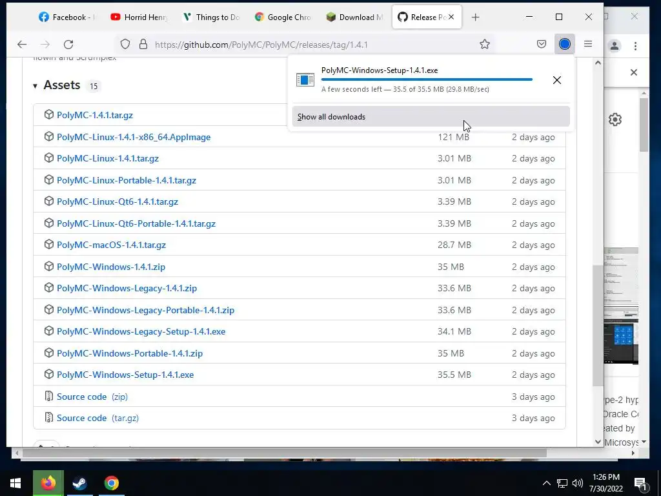Click the Firefox vertical scrollbar thumb
The height and width of the screenshot is (496, 661).
[x=597, y=325]
